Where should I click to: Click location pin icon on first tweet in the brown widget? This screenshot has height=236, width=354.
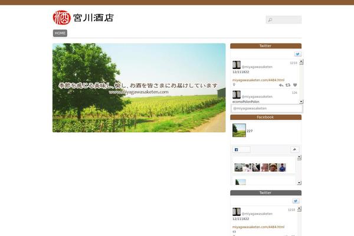(x=234, y=85)
